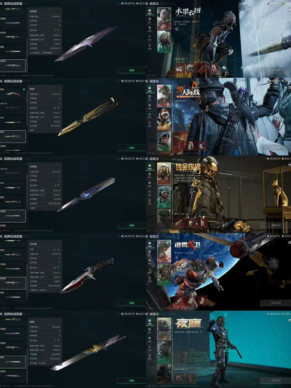
Task: Go back from the 坠星者 melee weapon screen
Action: pyautogui.click(x=1, y=4)
